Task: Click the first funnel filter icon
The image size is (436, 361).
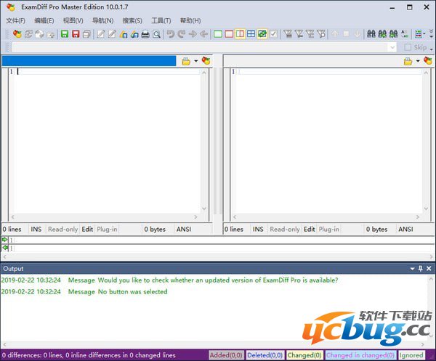Action: pyautogui.click(x=288, y=34)
